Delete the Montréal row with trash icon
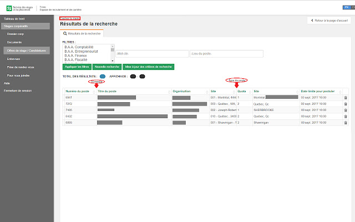 pyautogui.click(x=346, y=98)
